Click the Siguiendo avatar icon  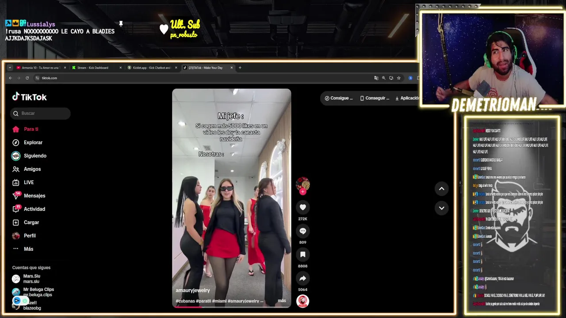(x=16, y=156)
